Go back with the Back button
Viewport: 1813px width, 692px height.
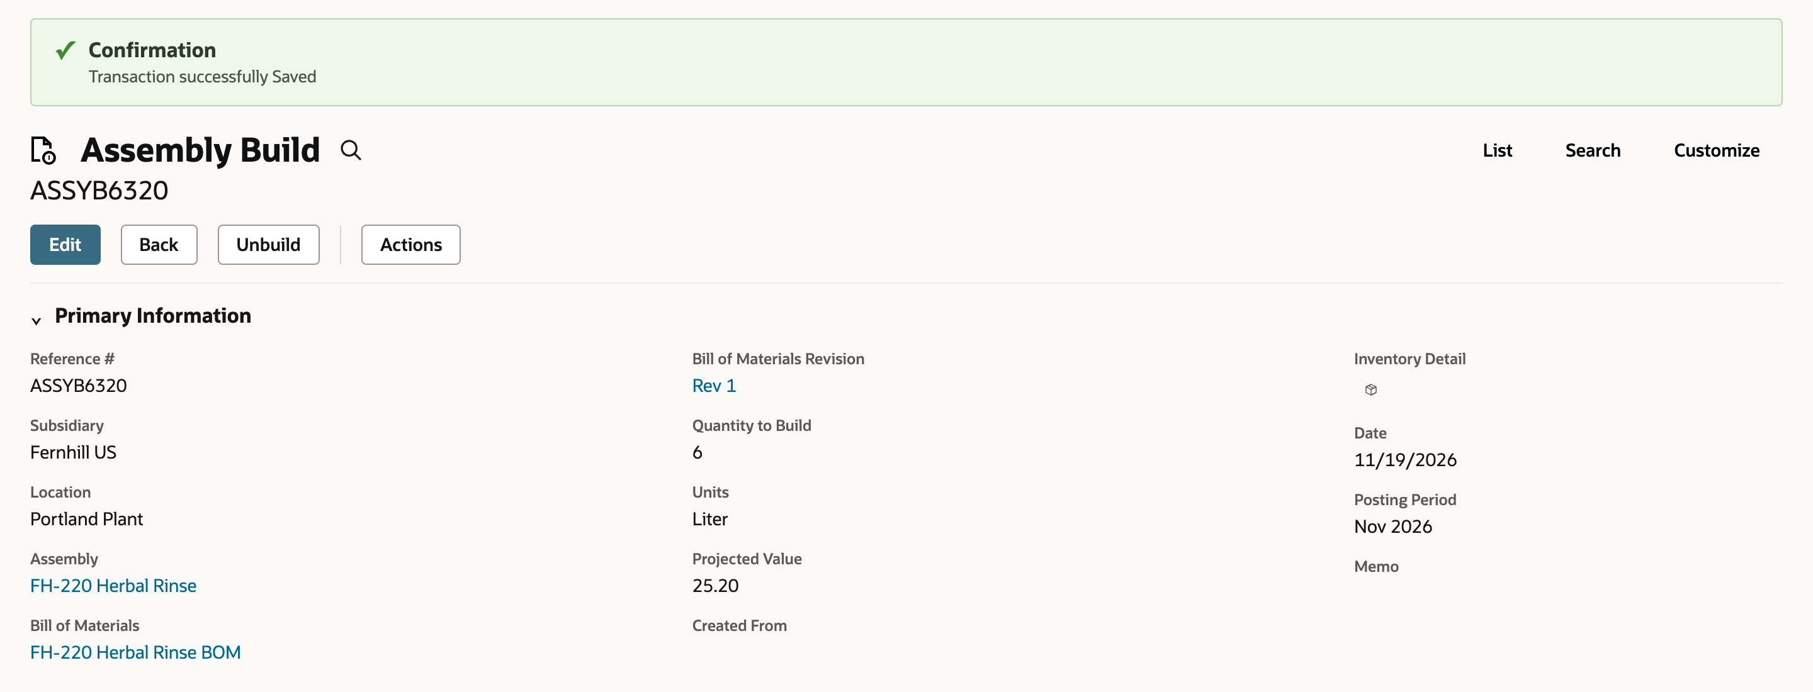(159, 245)
